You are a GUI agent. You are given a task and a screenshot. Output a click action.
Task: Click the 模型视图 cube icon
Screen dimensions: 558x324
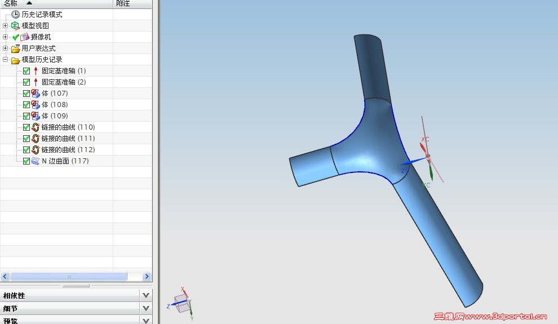coord(15,25)
